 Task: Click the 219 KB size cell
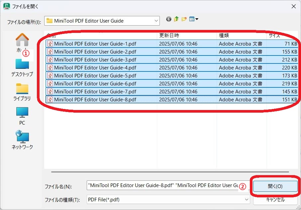pos(289,84)
